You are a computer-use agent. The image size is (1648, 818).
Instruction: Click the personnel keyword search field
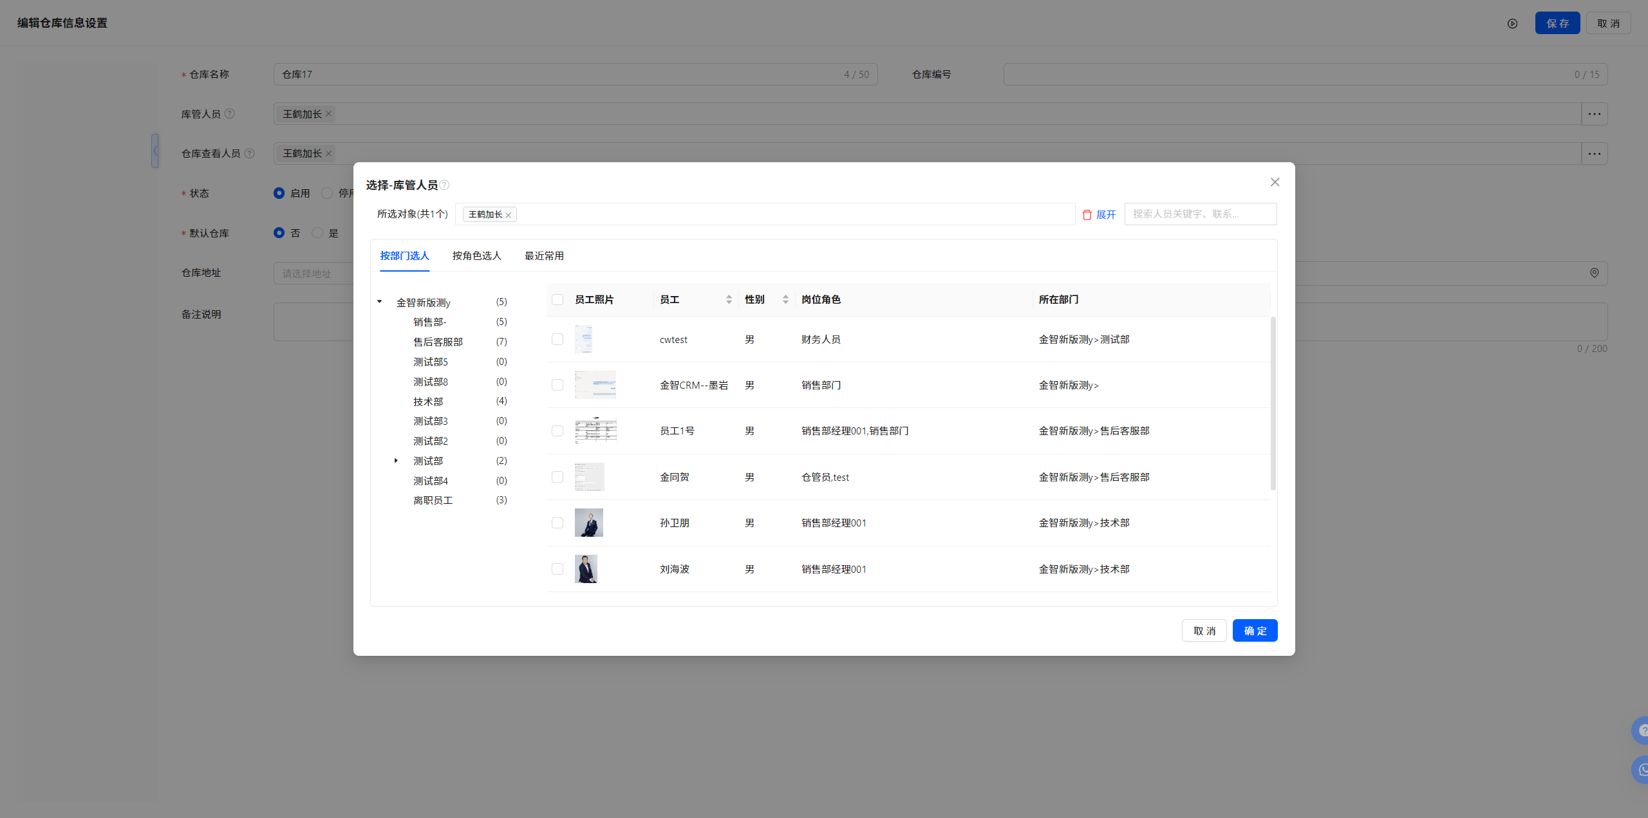[1200, 214]
